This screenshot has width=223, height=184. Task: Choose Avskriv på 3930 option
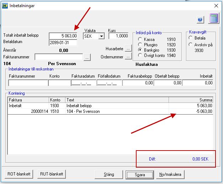click(x=190, y=44)
